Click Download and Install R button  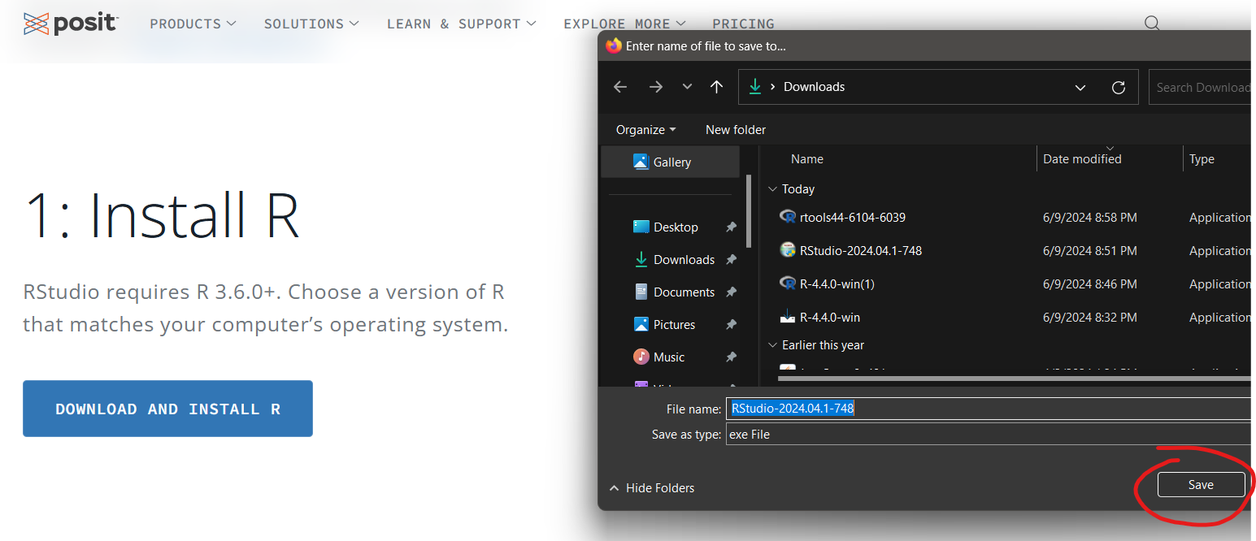[167, 409]
